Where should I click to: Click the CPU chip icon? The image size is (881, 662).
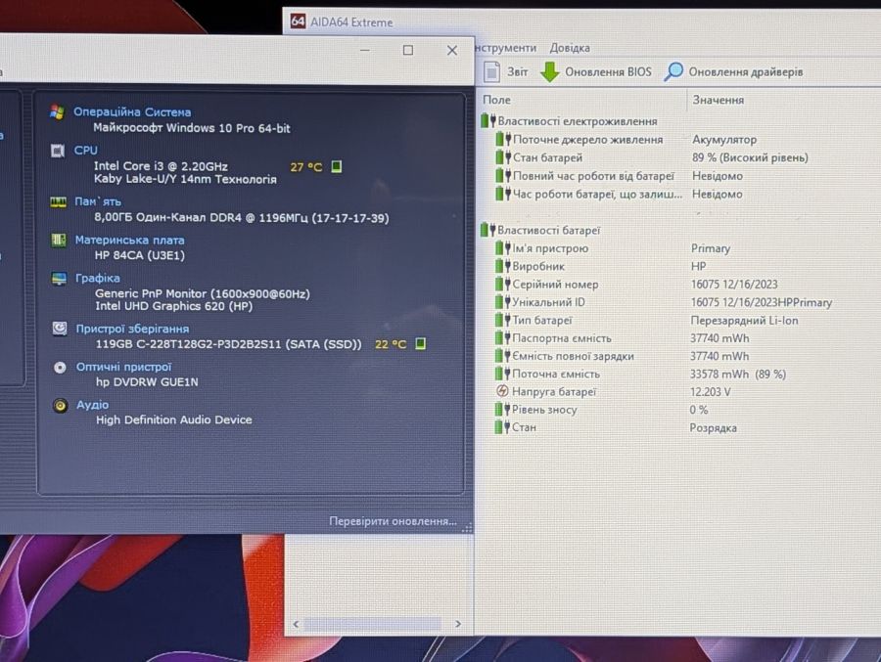click(58, 151)
